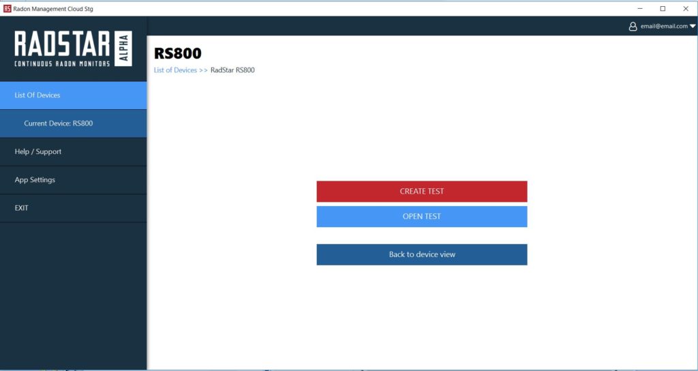The image size is (698, 371).
Task: Click the RS app icon in title bar
Action: [x=7, y=8]
